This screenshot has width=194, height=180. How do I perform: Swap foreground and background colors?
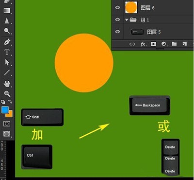tap(10, 102)
